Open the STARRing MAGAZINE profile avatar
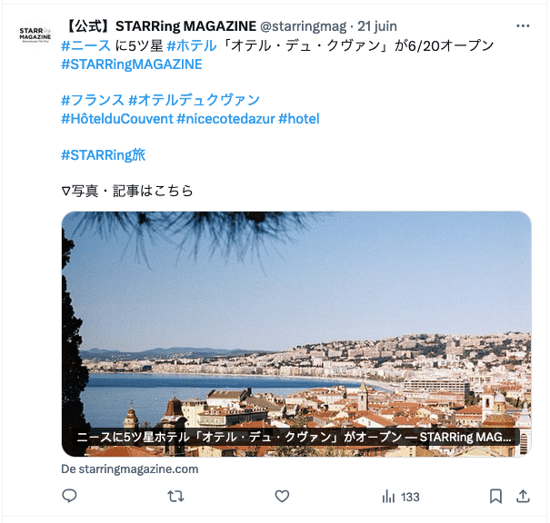Screen dimensions: 550x523 (x=35, y=35)
